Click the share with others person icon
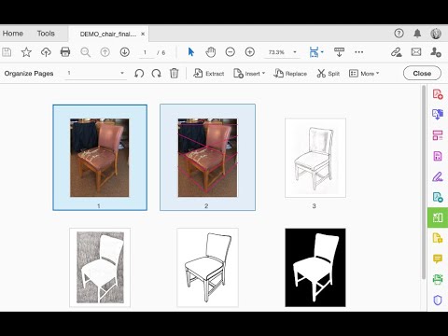The height and width of the screenshot is (336, 448). 436,52
